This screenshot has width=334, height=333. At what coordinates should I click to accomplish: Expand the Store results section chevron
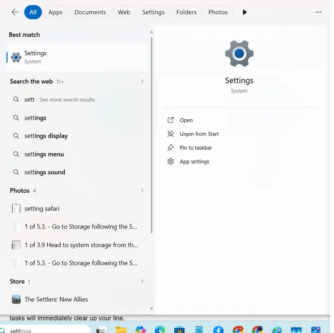coord(142,282)
